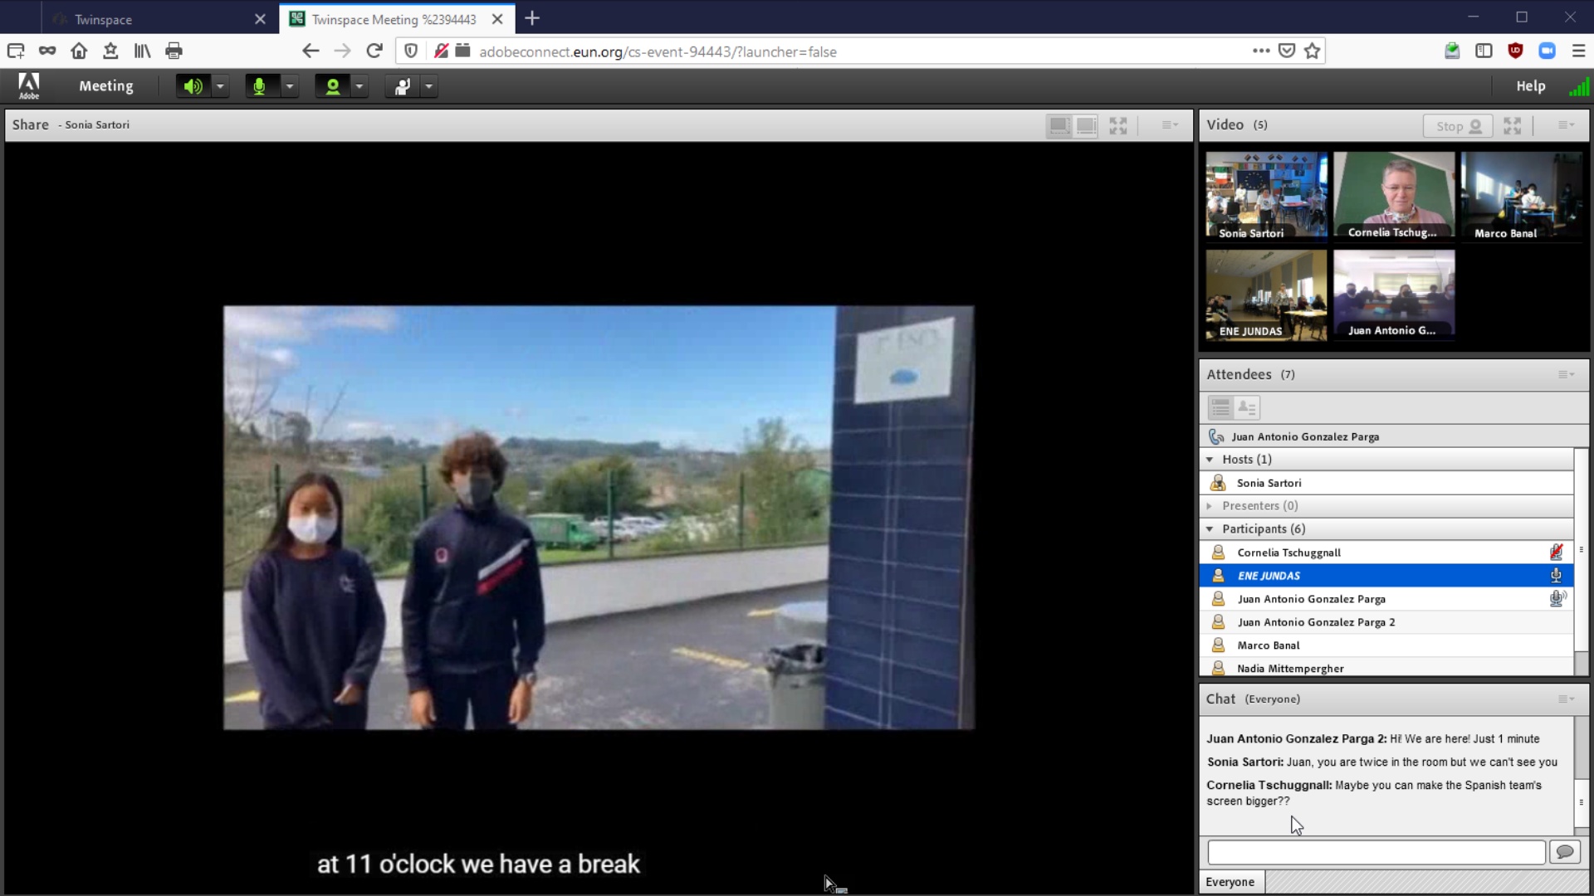Viewport: 1594px width, 896px height.
Task: Open the speaker options dropdown arrow
Action: 220,86
